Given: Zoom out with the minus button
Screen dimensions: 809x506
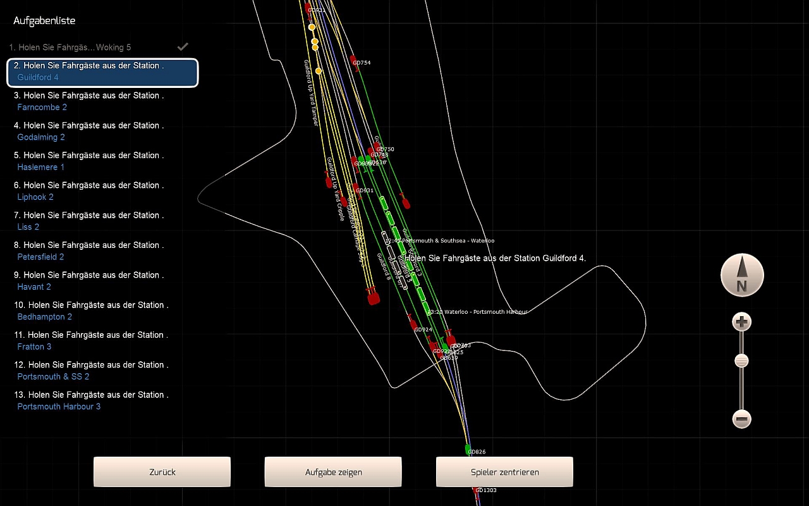Looking at the screenshot, I should click(742, 419).
